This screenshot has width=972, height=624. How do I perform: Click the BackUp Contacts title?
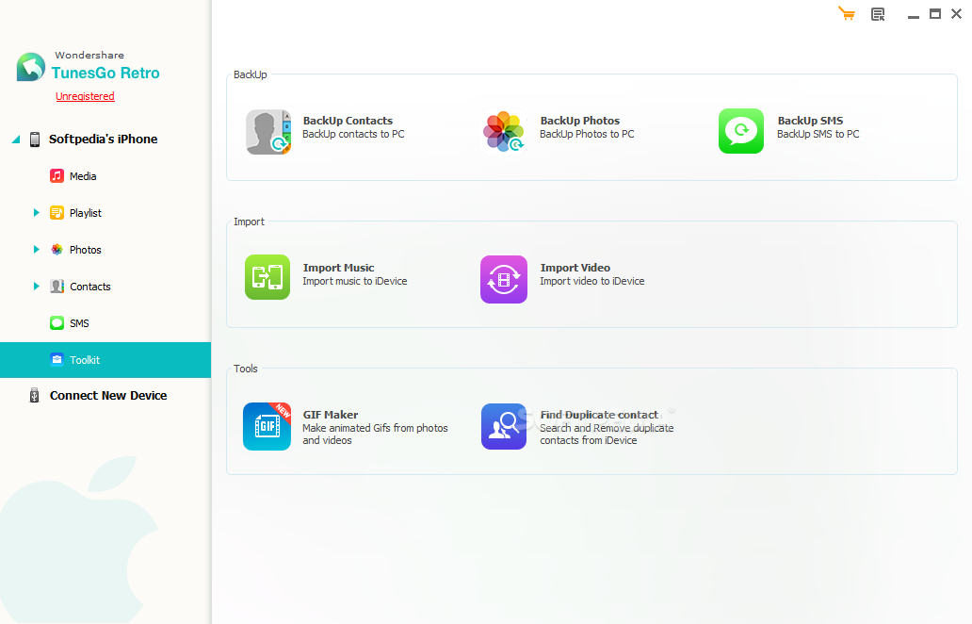[x=348, y=121]
